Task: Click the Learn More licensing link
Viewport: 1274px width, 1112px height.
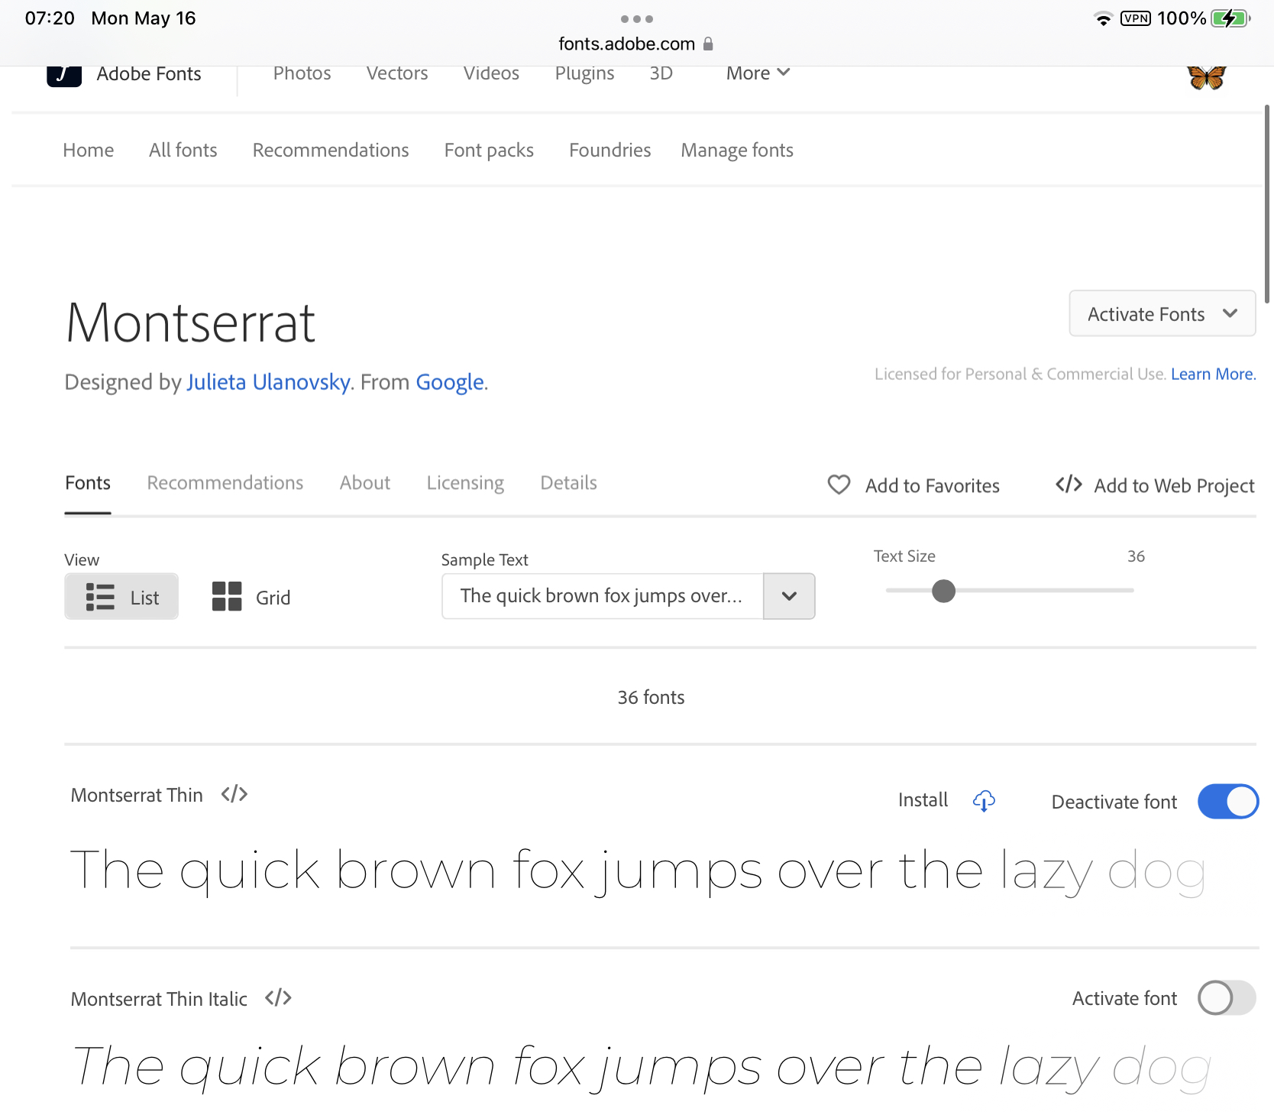Action: [x=1213, y=374]
